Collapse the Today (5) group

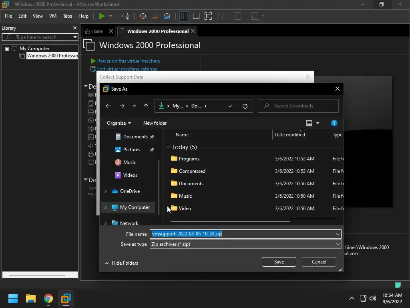tap(168, 147)
